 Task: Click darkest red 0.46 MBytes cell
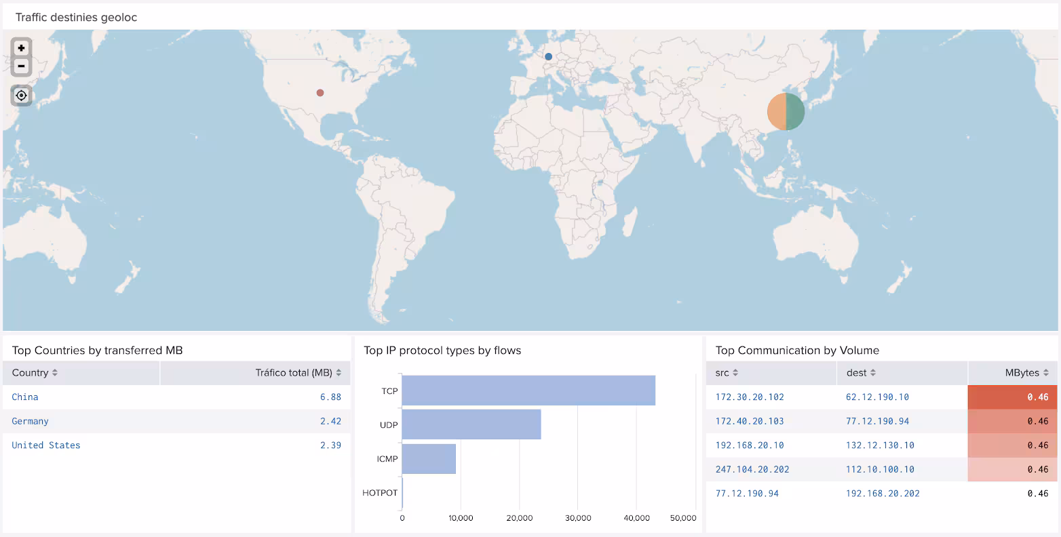pyautogui.click(x=1012, y=397)
